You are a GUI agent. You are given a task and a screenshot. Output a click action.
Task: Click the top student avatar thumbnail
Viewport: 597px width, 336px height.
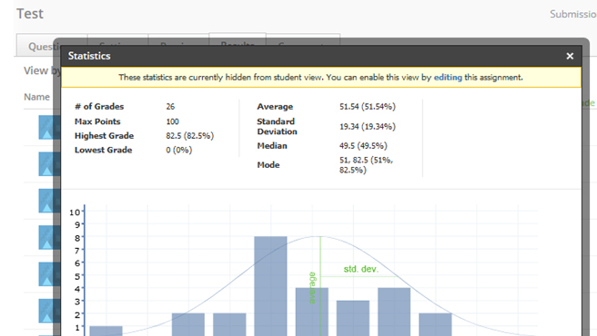point(50,127)
